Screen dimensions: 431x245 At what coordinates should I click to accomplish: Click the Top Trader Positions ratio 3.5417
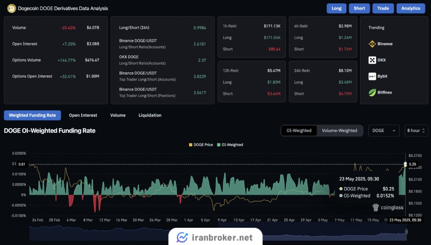(200, 92)
